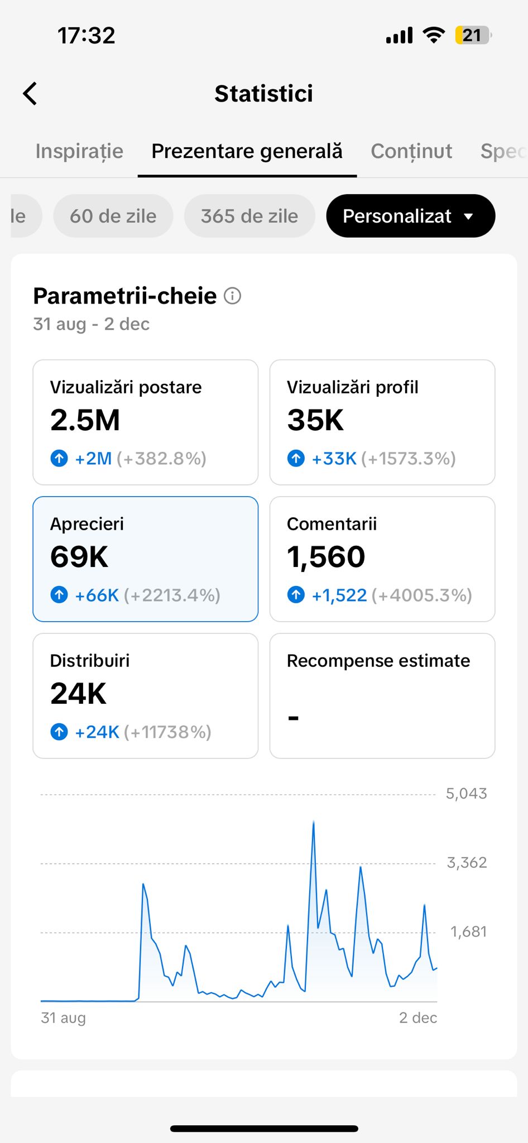The image size is (528, 1143).
Task: Tap the Wi-Fi status icon
Action: click(434, 35)
